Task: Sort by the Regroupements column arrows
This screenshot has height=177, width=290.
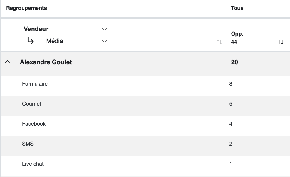Action: (219, 42)
